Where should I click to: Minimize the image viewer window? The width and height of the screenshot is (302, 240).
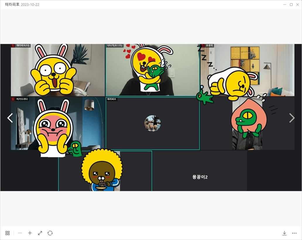(285, 4)
